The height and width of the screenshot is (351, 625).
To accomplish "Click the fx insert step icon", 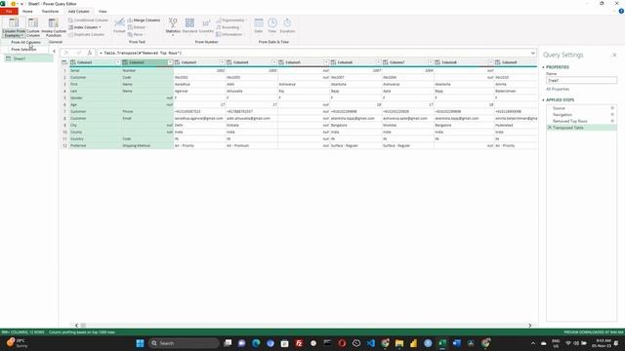I will 90,53.
